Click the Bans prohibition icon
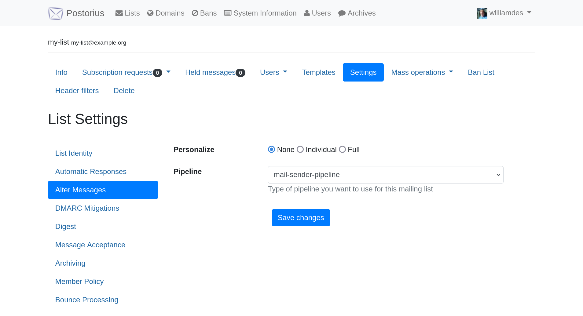Image resolution: width=583 pixels, height=316 pixels. [195, 13]
